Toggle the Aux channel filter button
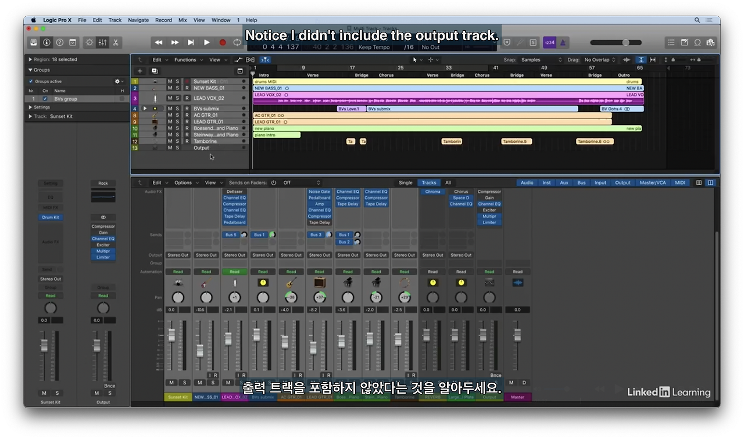 click(x=564, y=182)
